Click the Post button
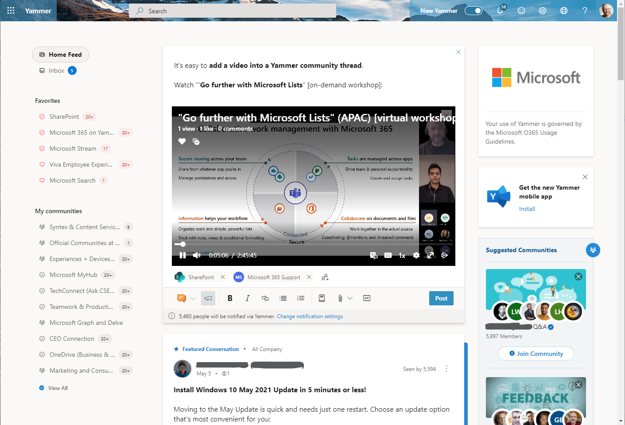Screen dimensions: 625x425 pyautogui.click(x=441, y=298)
